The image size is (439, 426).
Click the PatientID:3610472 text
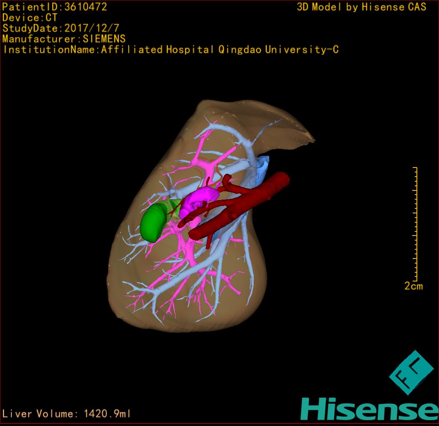click(55, 7)
